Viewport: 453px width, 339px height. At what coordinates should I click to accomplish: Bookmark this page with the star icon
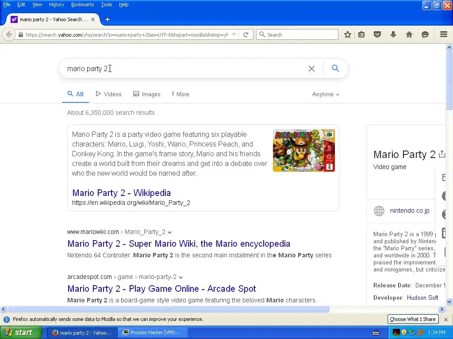[348, 34]
